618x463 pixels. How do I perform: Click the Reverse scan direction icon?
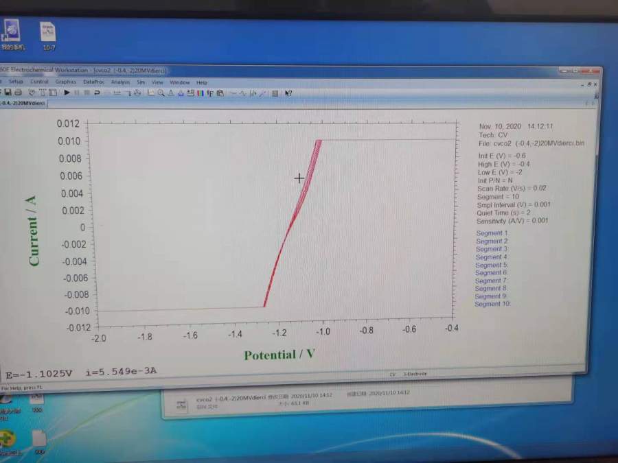point(97,93)
